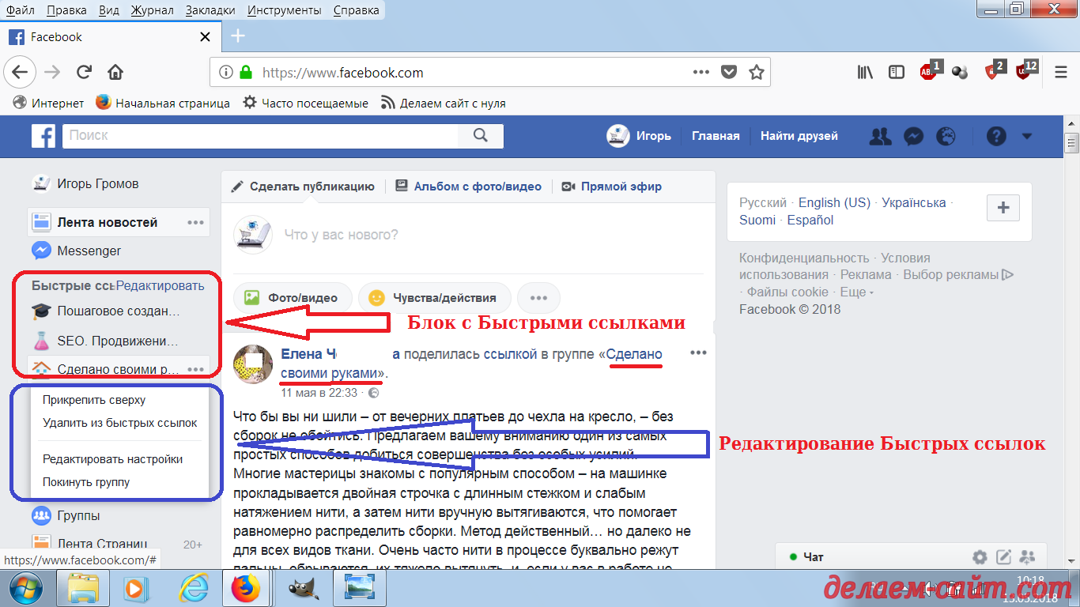Open the friend requests icon
The width and height of the screenshot is (1080, 607).
pos(880,136)
